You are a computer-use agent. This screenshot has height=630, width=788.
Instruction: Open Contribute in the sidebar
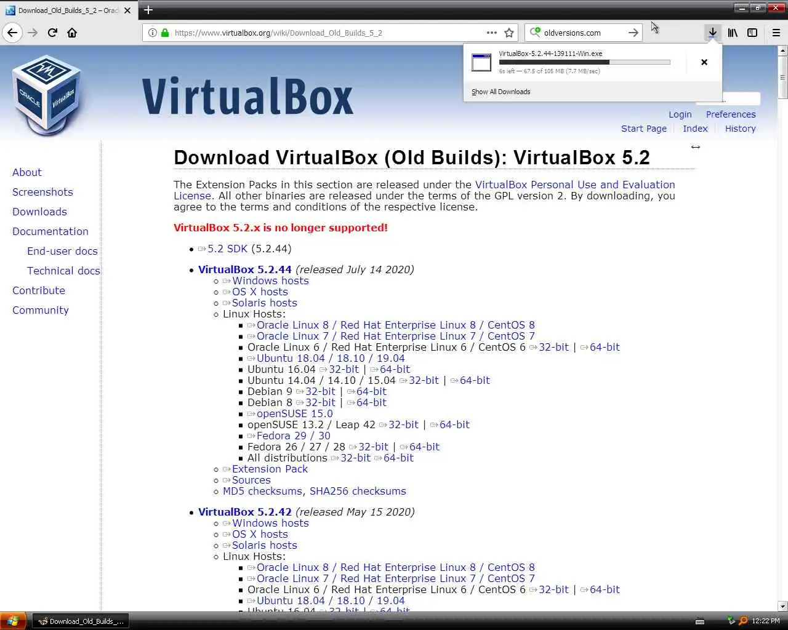(39, 290)
